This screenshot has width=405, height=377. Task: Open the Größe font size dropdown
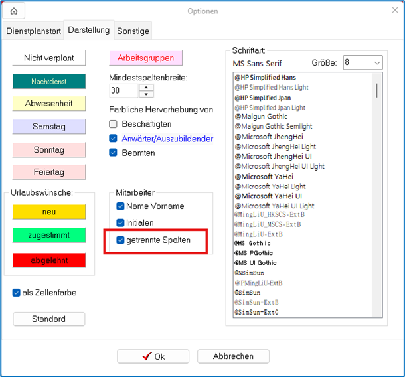pos(363,62)
